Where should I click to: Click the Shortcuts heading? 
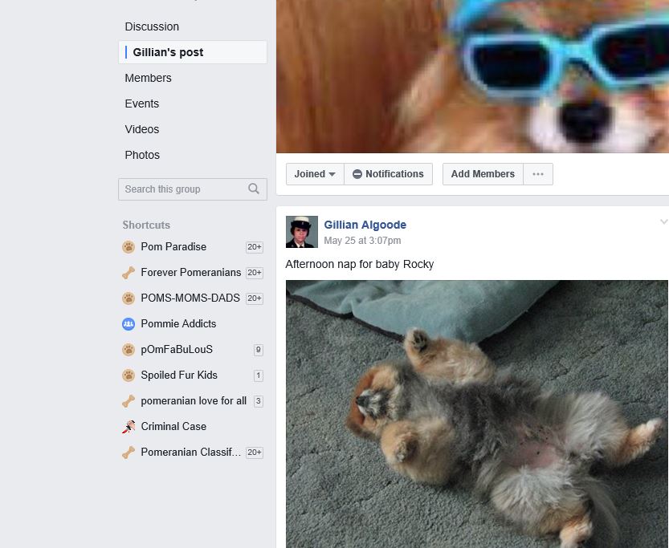(x=146, y=225)
